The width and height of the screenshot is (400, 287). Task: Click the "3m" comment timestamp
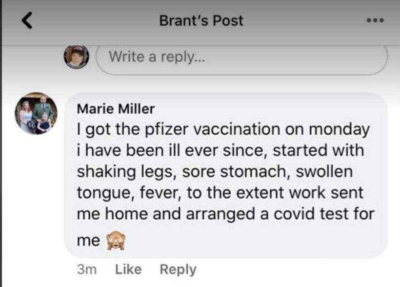pyautogui.click(x=87, y=269)
